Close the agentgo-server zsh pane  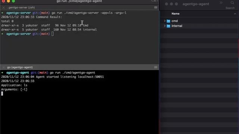click(3, 7)
